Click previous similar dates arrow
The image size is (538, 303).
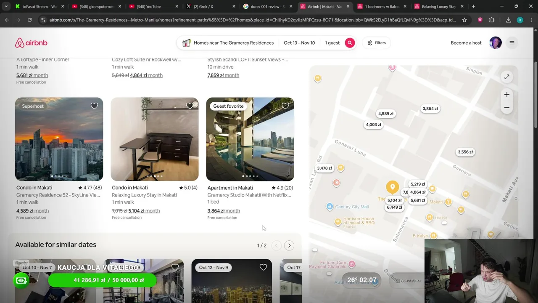(x=276, y=245)
